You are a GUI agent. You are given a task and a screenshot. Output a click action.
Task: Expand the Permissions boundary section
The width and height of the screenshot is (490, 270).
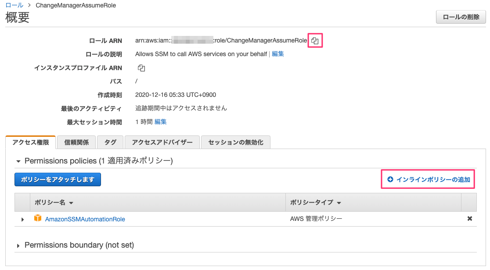(x=18, y=245)
